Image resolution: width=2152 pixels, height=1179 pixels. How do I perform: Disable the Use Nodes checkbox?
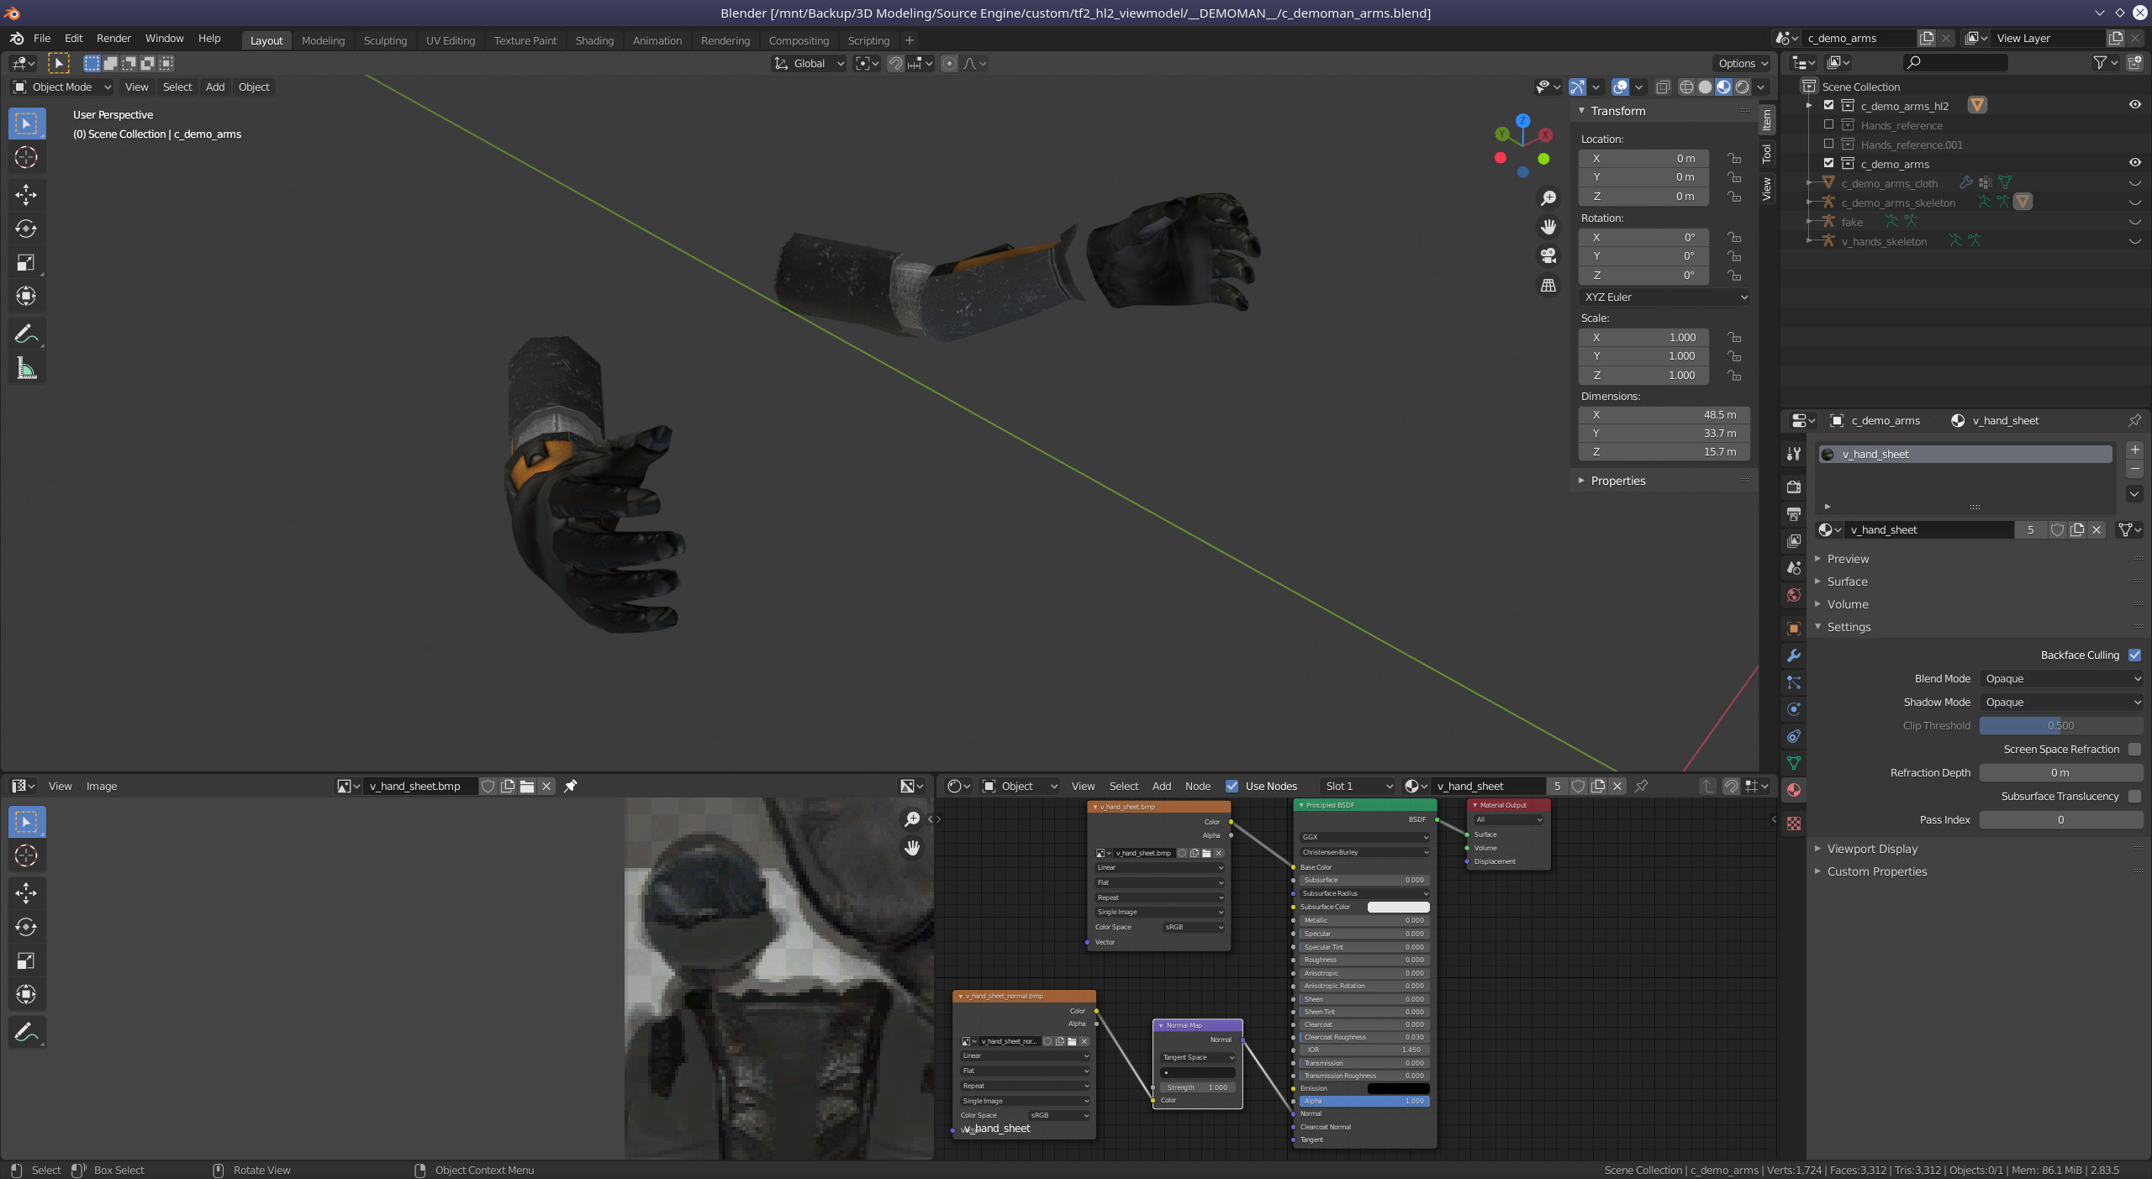pos(1232,786)
